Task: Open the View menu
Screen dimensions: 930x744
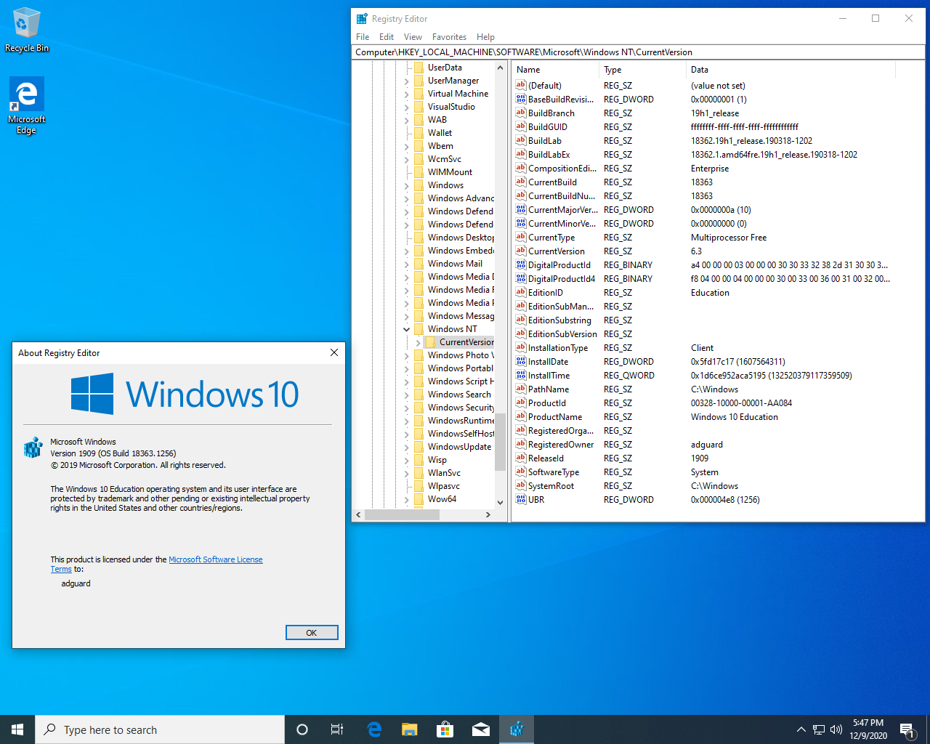Action: (x=413, y=37)
